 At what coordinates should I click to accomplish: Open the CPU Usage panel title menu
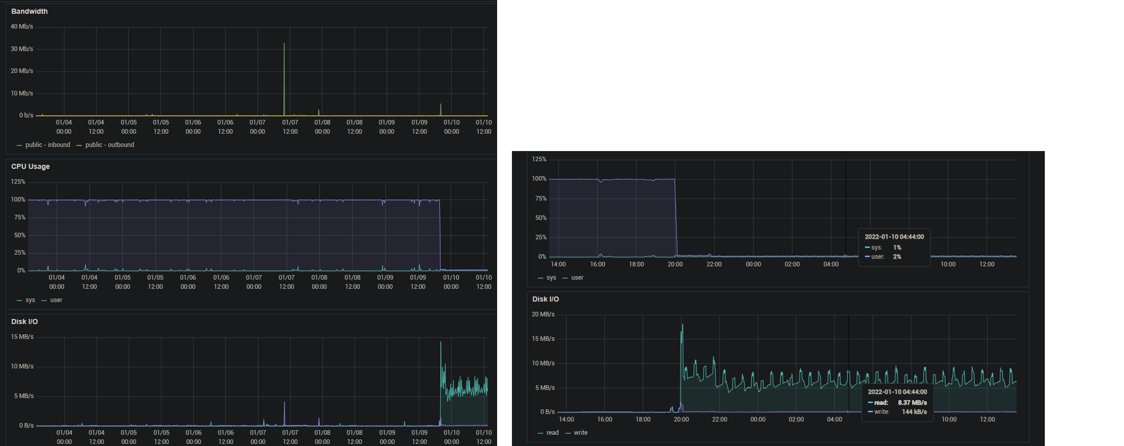(30, 166)
